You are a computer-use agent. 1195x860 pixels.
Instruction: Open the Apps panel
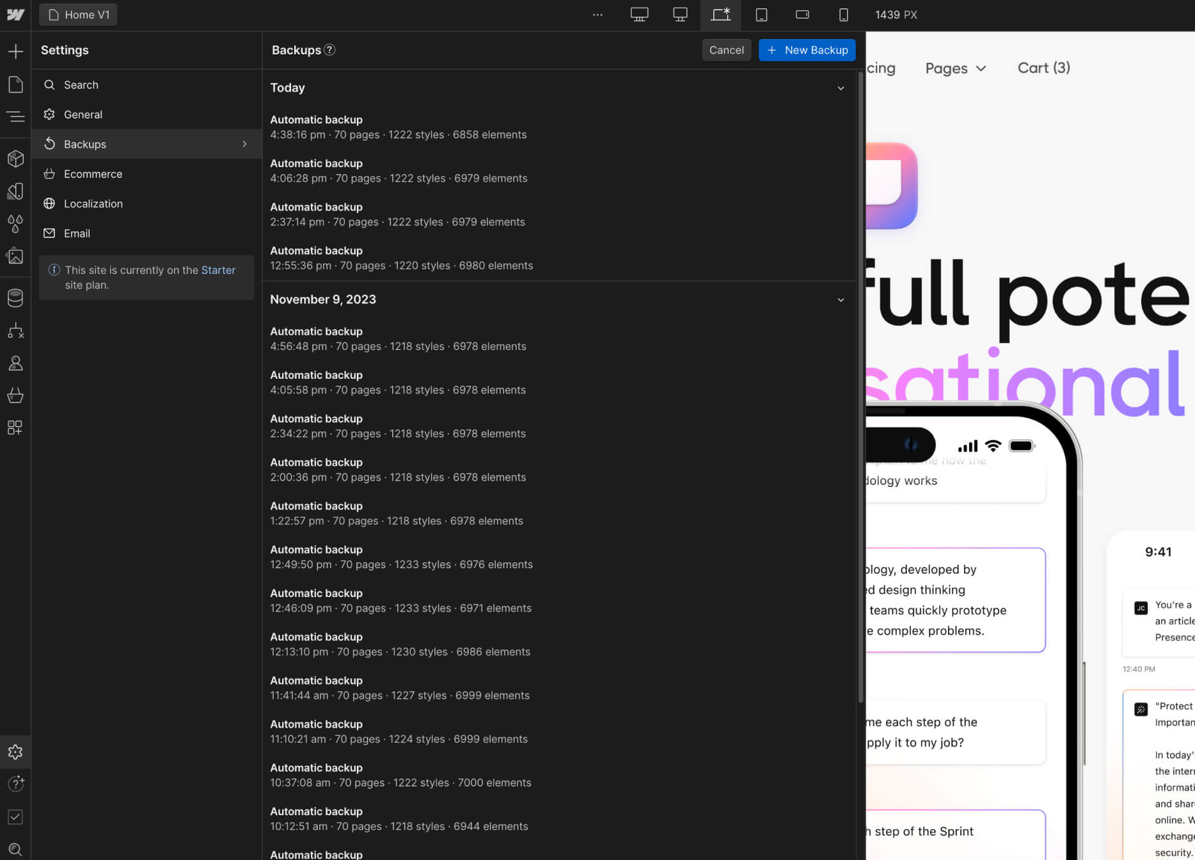click(x=15, y=427)
